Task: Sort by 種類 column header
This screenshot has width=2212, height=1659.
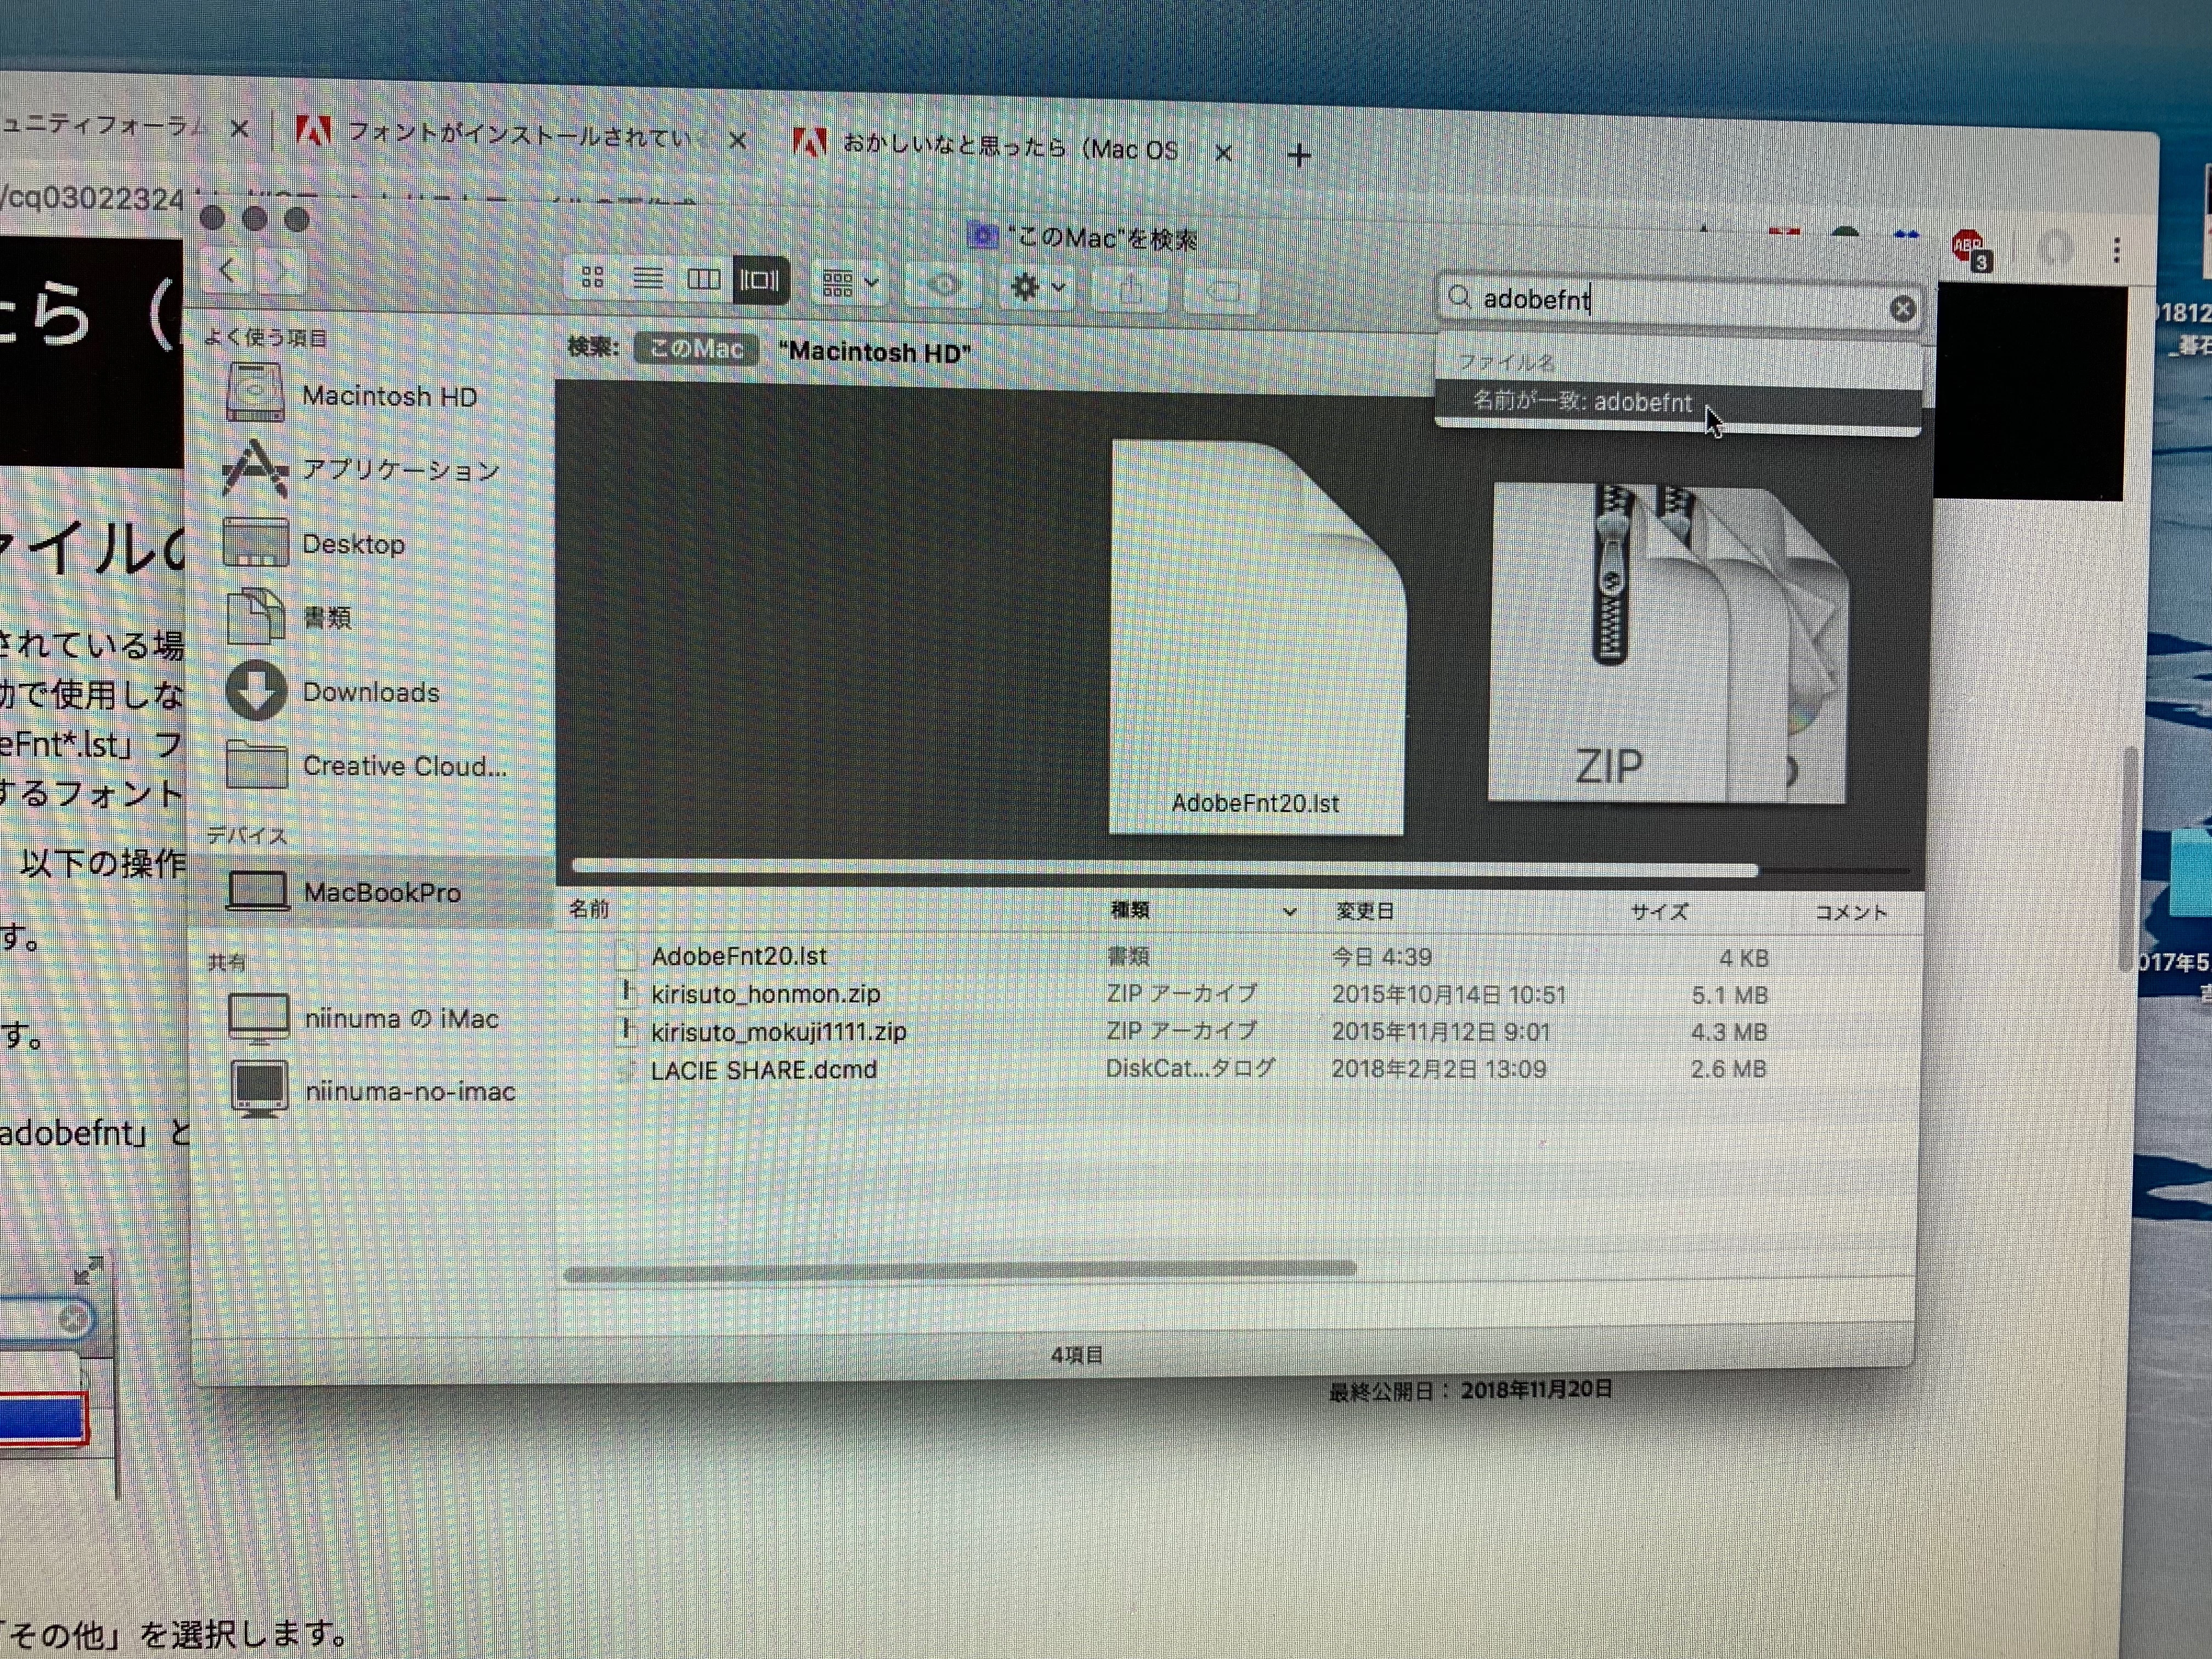Action: click(x=1130, y=909)
